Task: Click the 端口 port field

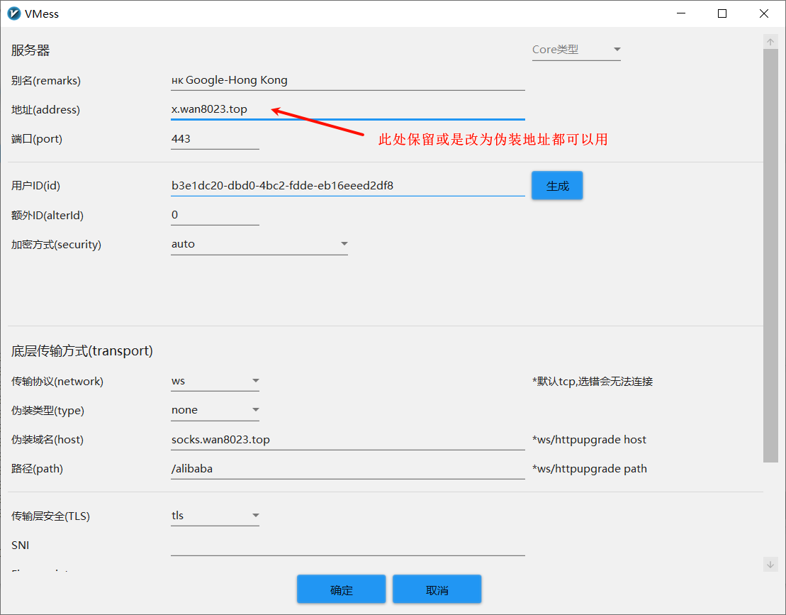Action: 215,139
